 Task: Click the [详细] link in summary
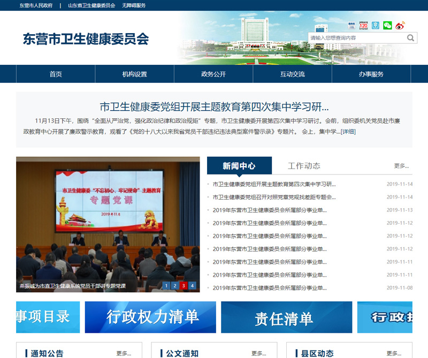pos(348,132)
